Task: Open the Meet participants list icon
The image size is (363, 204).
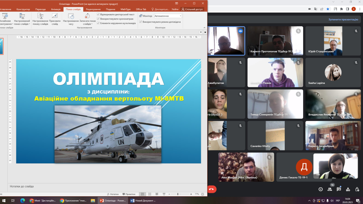Action: point(329,189)
